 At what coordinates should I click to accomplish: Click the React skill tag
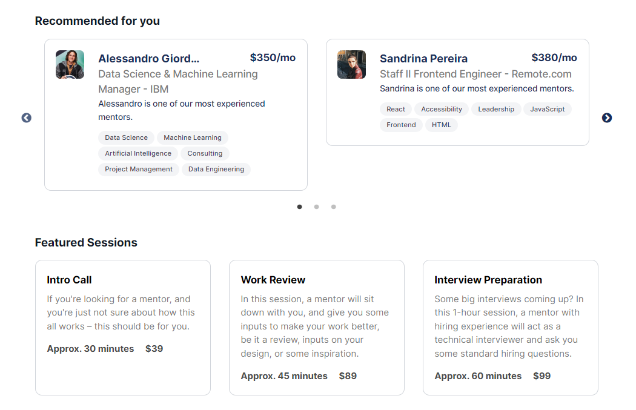coord(396,109)
